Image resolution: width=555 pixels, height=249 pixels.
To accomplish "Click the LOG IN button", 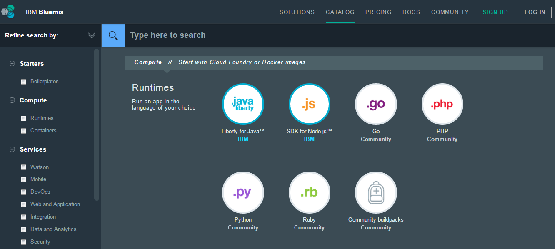I will 535,12.
